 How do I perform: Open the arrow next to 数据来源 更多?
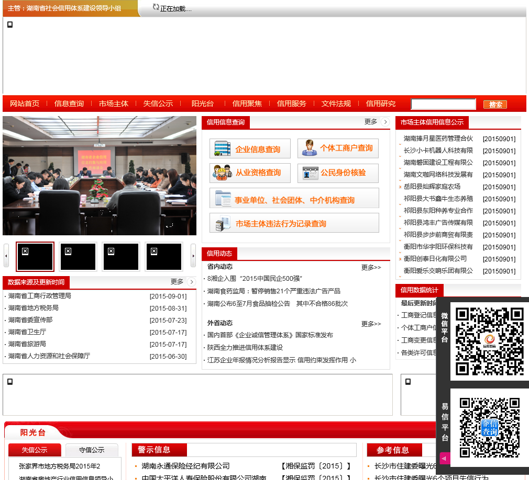pos(192,282)
